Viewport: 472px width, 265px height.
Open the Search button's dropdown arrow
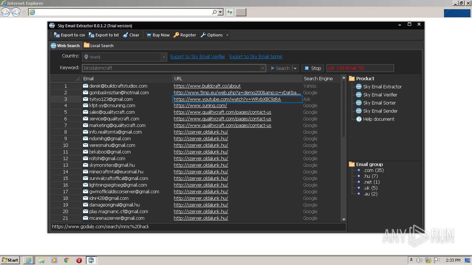point(295,68)
